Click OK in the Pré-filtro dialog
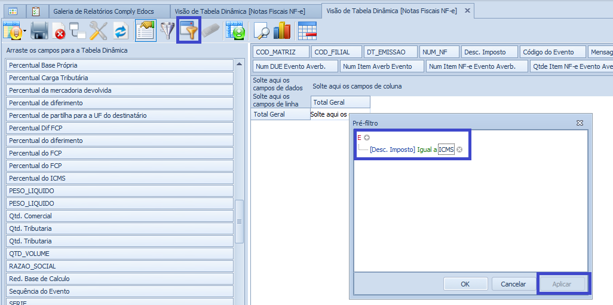 pos(465,284)
